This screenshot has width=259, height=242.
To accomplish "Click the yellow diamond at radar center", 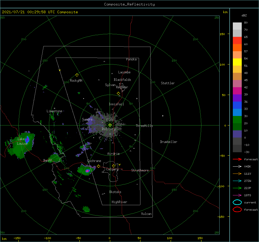I will (x=110, y=125).
